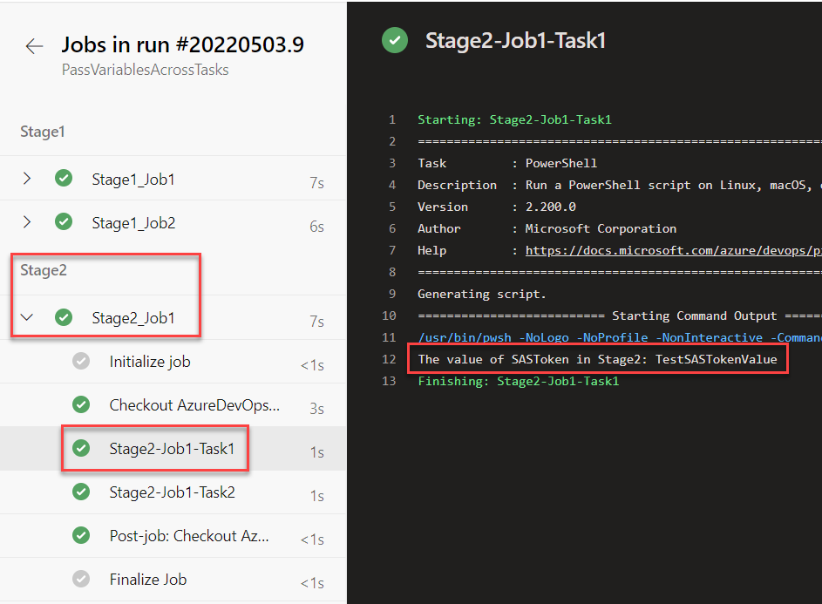Click the /usr/bin/pwsh command log line
This screenshot has height=604, width=822.
(620, 337)
